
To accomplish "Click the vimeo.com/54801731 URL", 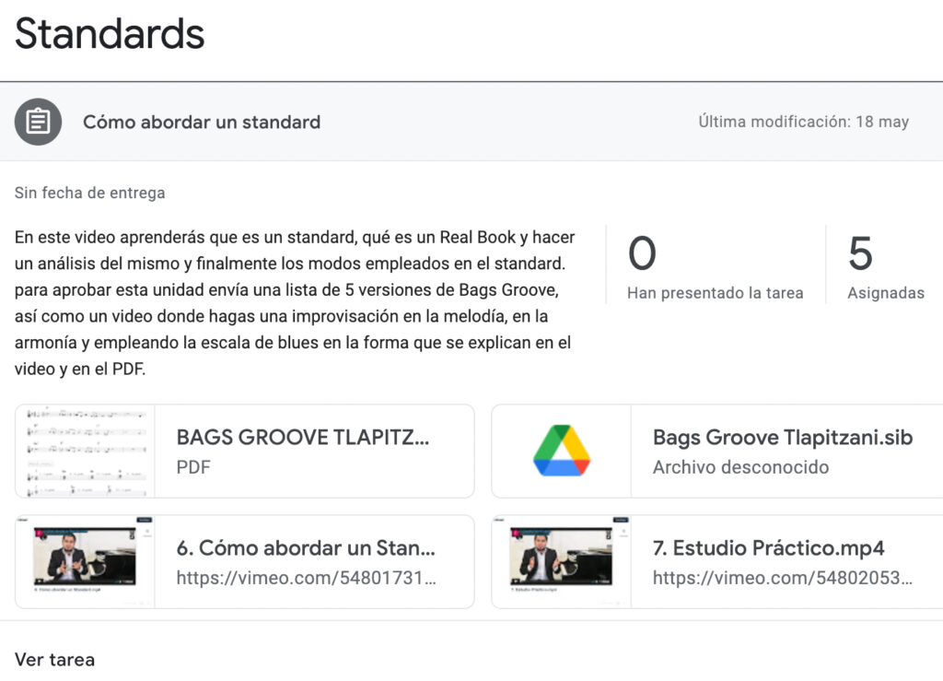I will tap(306, 578).
